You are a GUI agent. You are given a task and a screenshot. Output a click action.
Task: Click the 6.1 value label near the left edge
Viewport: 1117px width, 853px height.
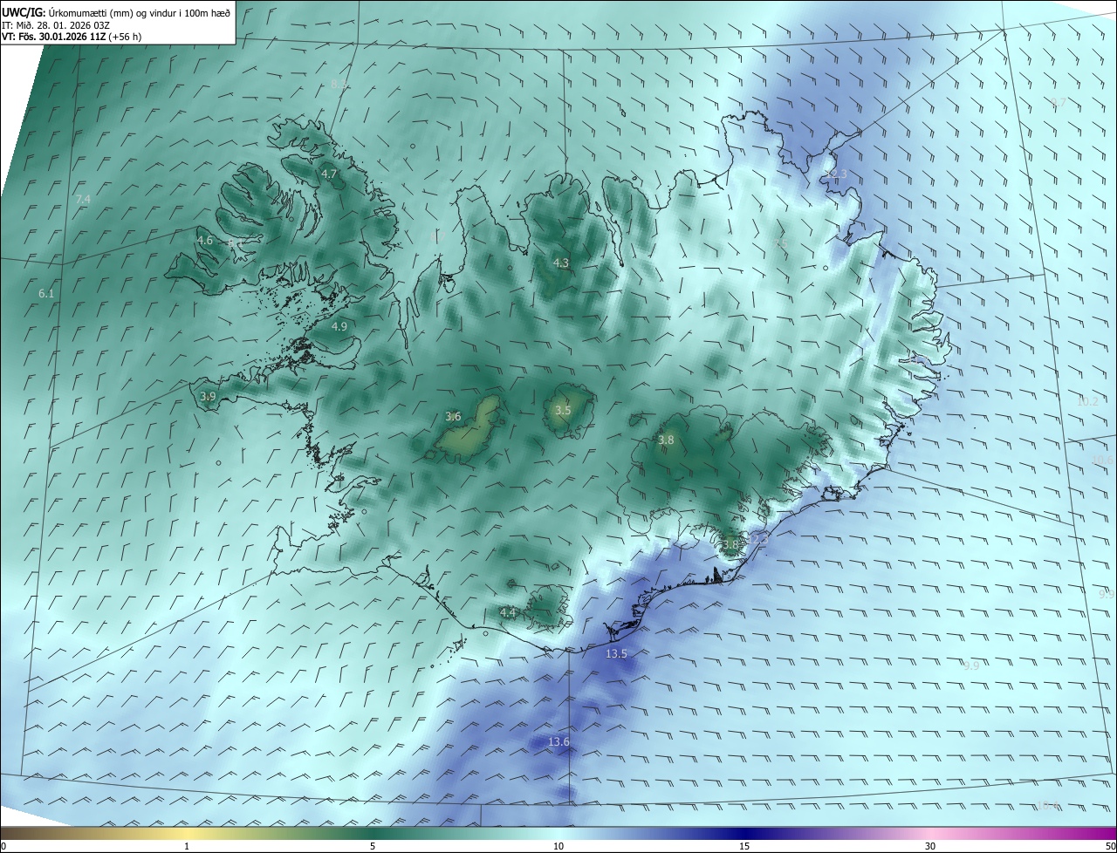(46, 294)
